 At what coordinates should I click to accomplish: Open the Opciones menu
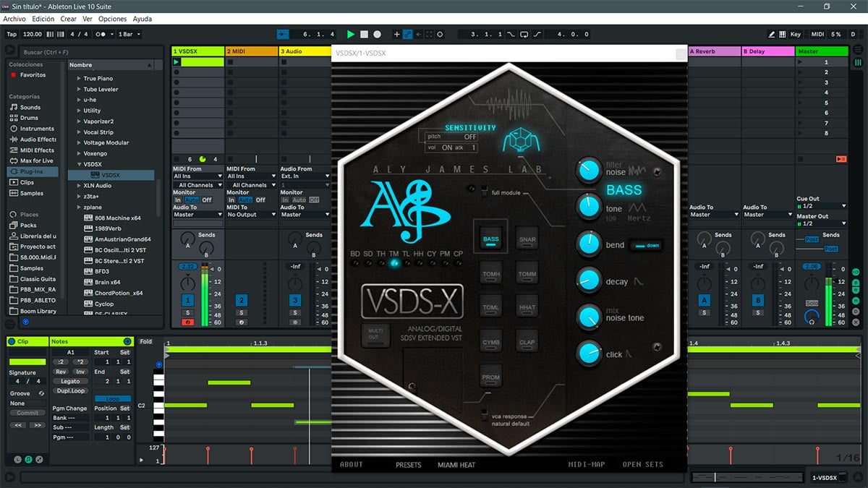coord(112,19)
